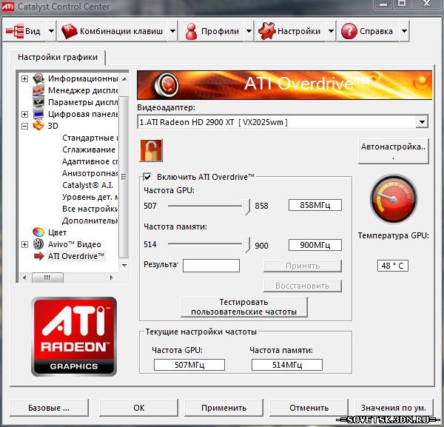Click the 858МГц GPU frequency field
The width and height of the screenshot is (444, 427).
point(315,205)
